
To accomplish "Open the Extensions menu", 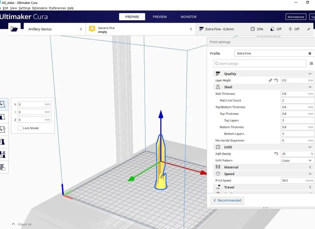I will click(x=40, y=8).
